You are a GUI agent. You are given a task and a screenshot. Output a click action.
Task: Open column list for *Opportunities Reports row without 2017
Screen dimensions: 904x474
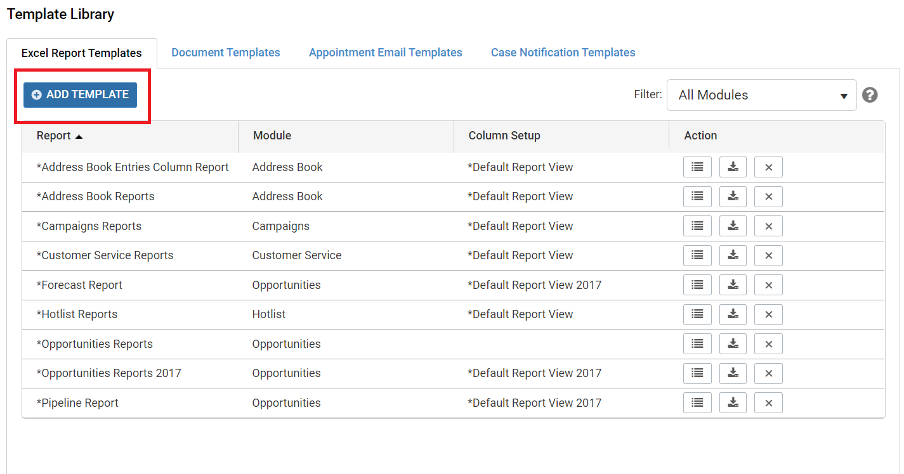(697, 344)
